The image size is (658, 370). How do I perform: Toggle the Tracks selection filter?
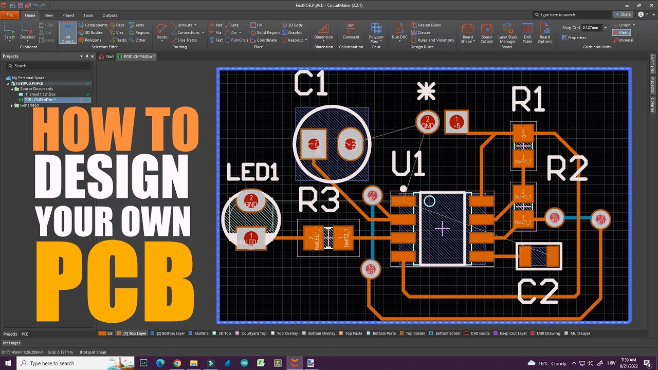coord(118,40)
